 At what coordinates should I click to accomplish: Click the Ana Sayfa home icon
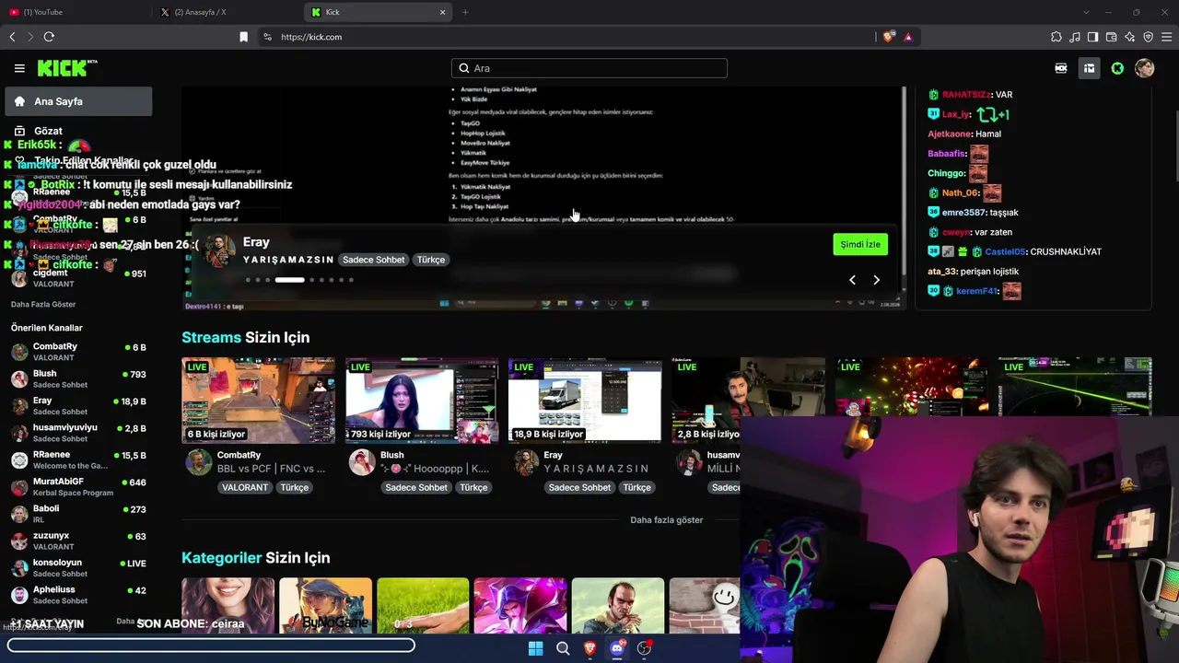point(19,101)
